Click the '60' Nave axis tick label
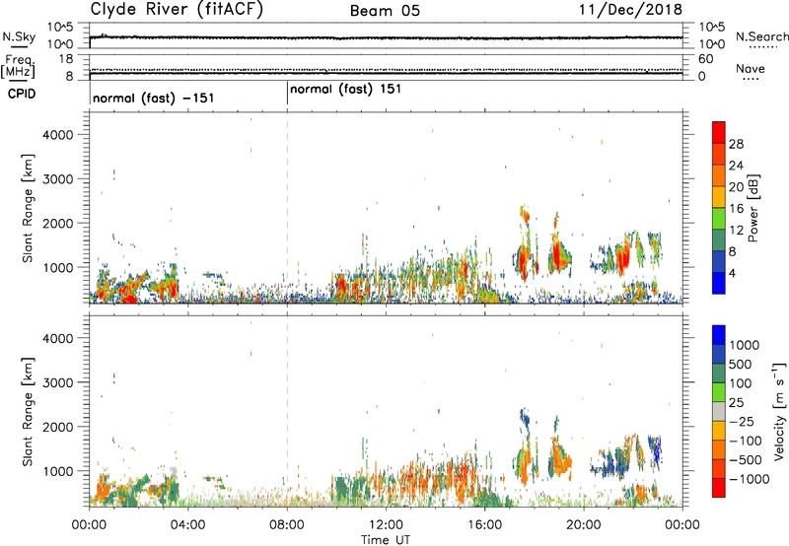 (705, 59)
